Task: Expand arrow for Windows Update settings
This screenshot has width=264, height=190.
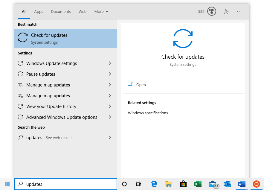Action: pyautogui.click(x=110, y=63)
